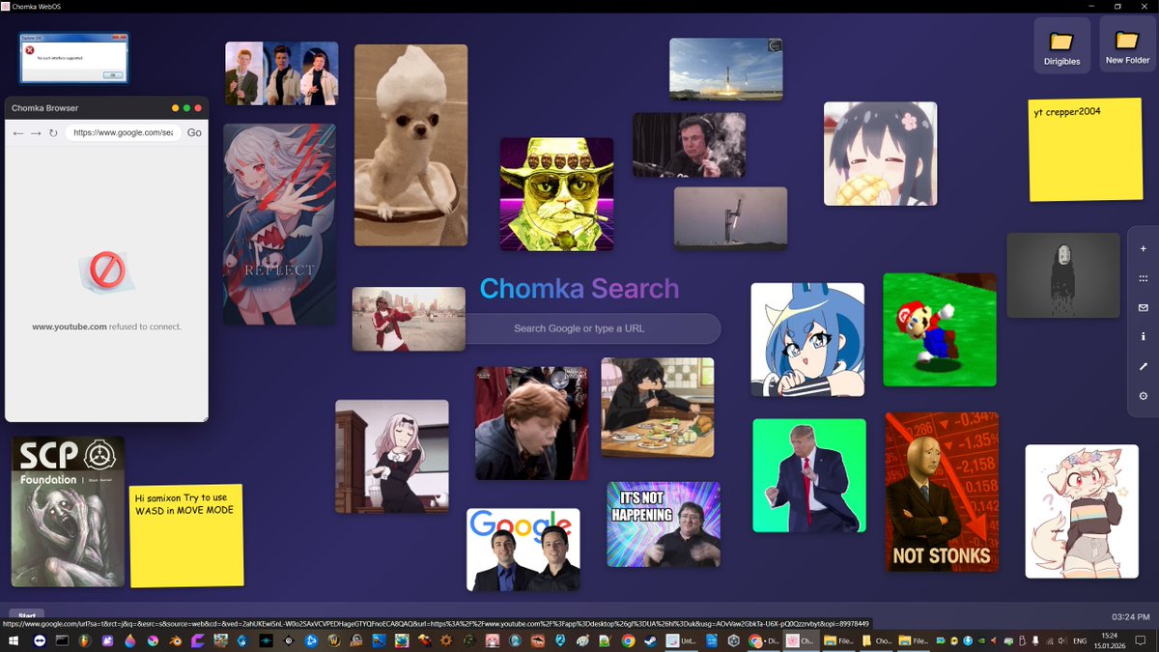Open the plus add-item sidebar icon
This screenshot has width=1159, height=652.
coord(1144,248)
